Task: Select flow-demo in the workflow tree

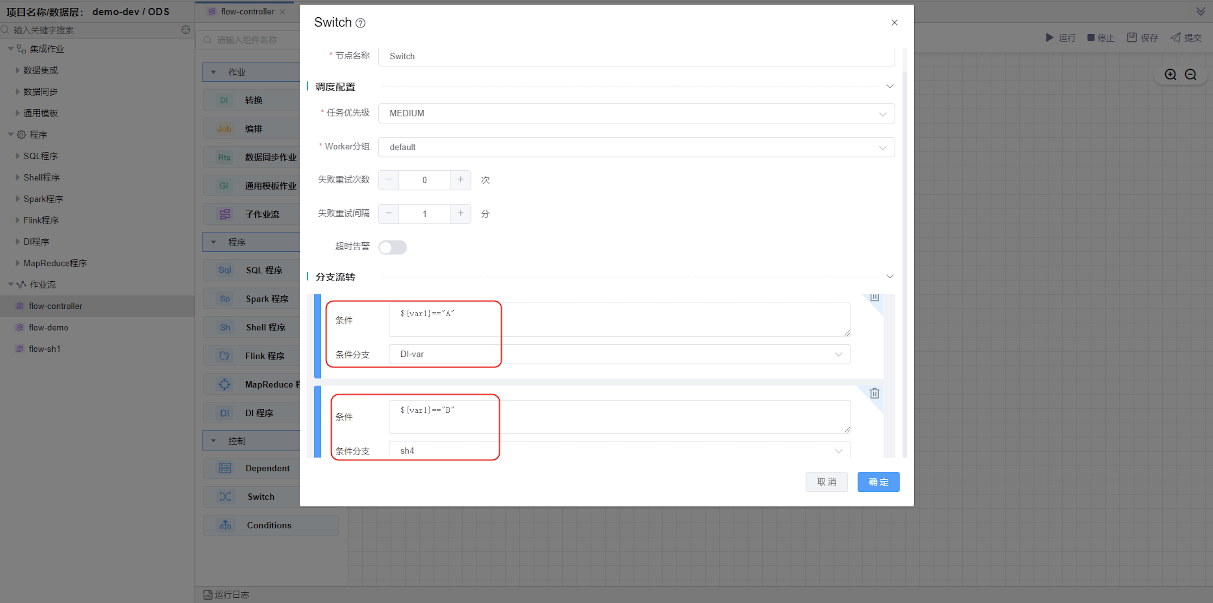Action: click(48, 327)
